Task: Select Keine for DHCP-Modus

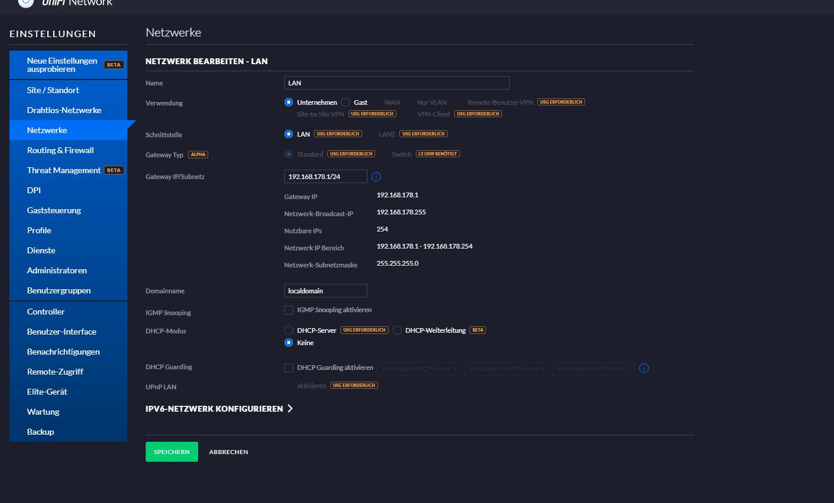Action: (x=288, y=343)
